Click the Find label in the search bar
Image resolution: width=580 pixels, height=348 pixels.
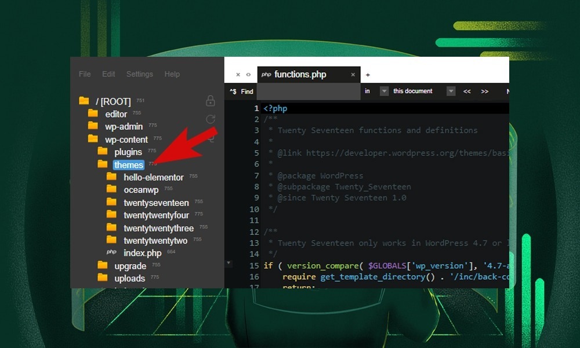(248, 91)
